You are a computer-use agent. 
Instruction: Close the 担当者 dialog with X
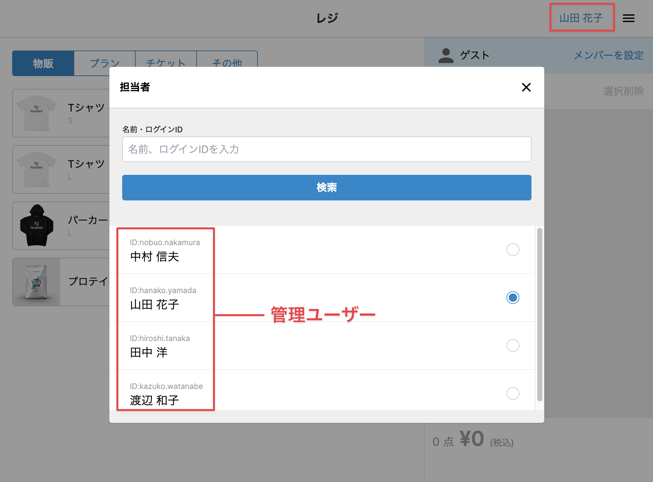526,87
